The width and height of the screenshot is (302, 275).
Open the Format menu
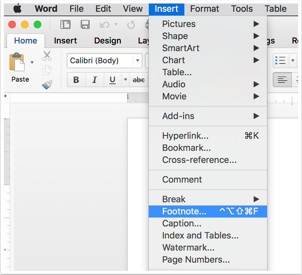tap(204, 9)
